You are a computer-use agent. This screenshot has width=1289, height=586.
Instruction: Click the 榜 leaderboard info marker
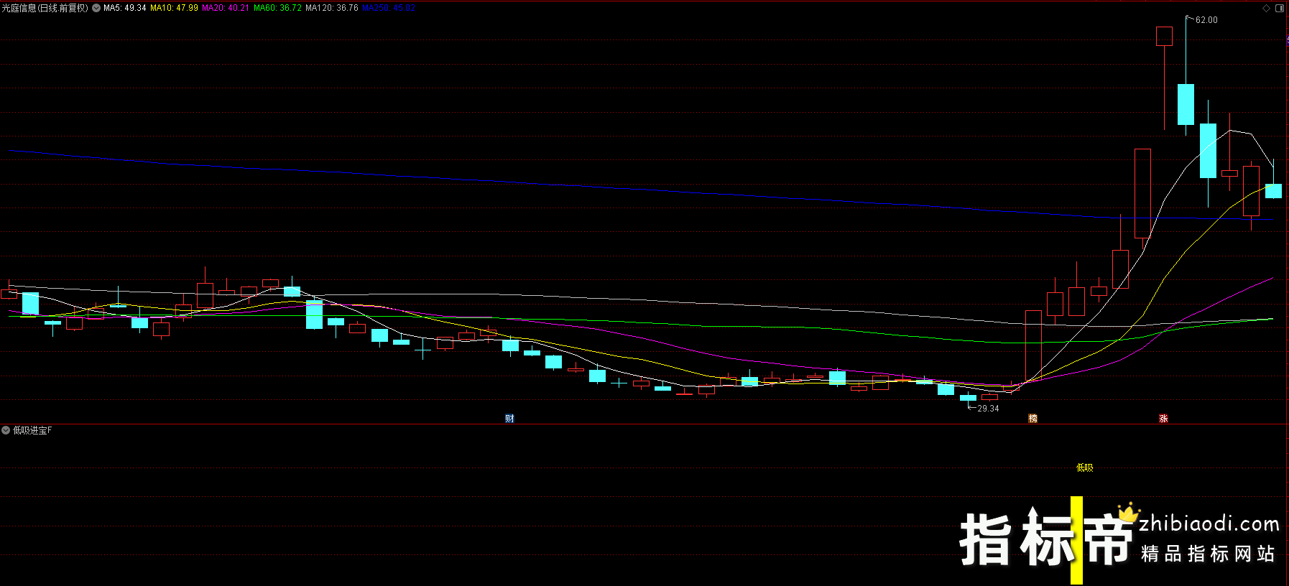pos(1032,419)
